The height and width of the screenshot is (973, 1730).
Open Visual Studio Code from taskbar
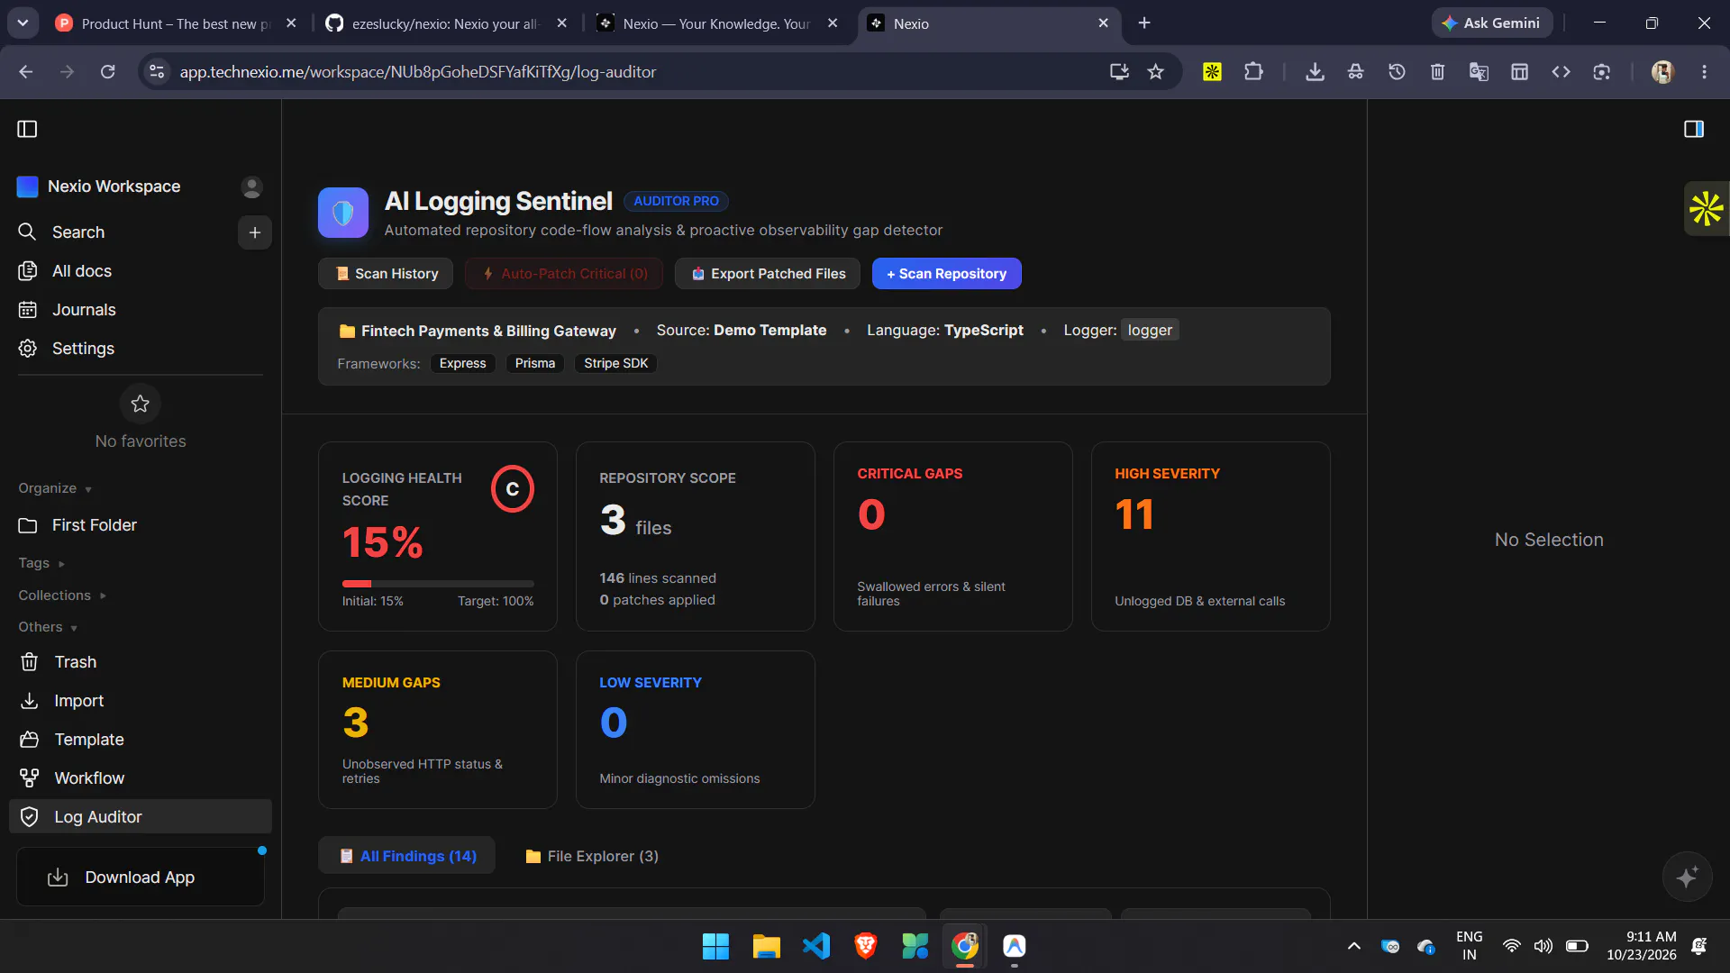pos(816,946)
